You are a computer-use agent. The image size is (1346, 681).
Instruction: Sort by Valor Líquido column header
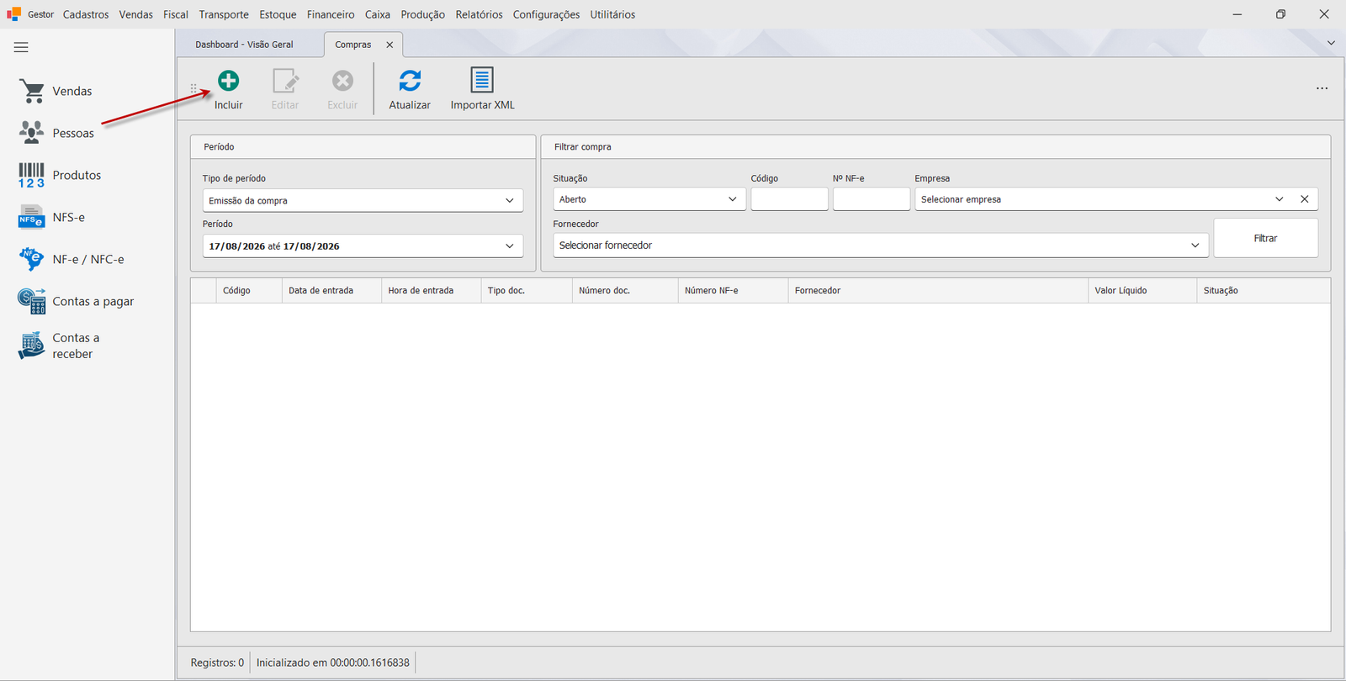[1142, 291]
